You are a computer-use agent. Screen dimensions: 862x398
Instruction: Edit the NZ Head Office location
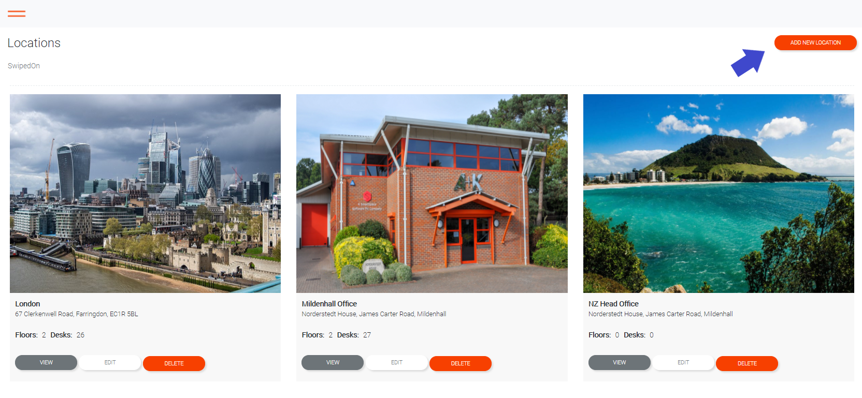coord(683,362)
